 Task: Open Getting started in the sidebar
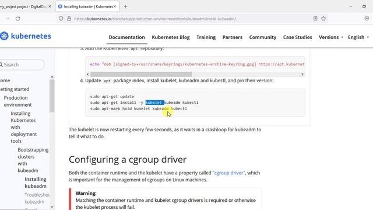[15, 89]
